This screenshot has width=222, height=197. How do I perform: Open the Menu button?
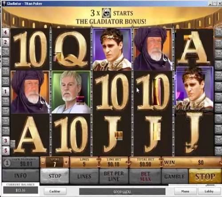tap(186, 191)
